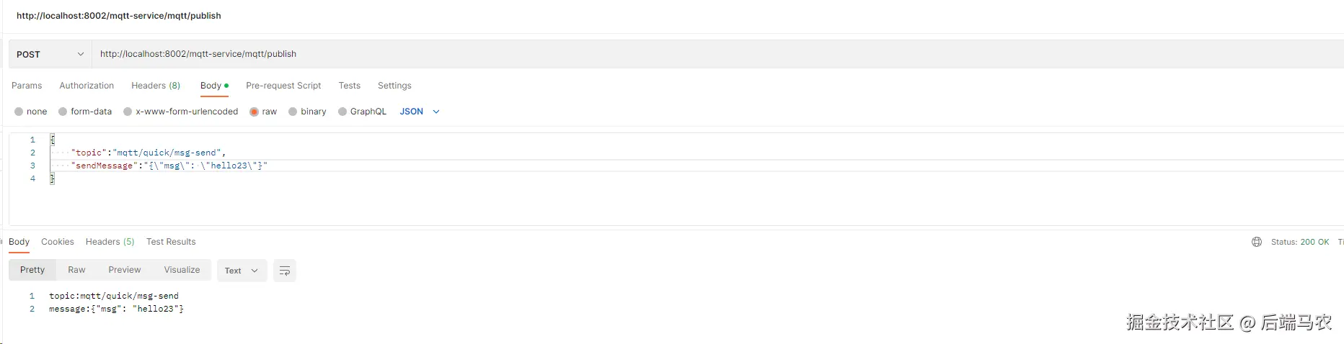Select x-www-form-urlencoded radio option

coord(128,112)
